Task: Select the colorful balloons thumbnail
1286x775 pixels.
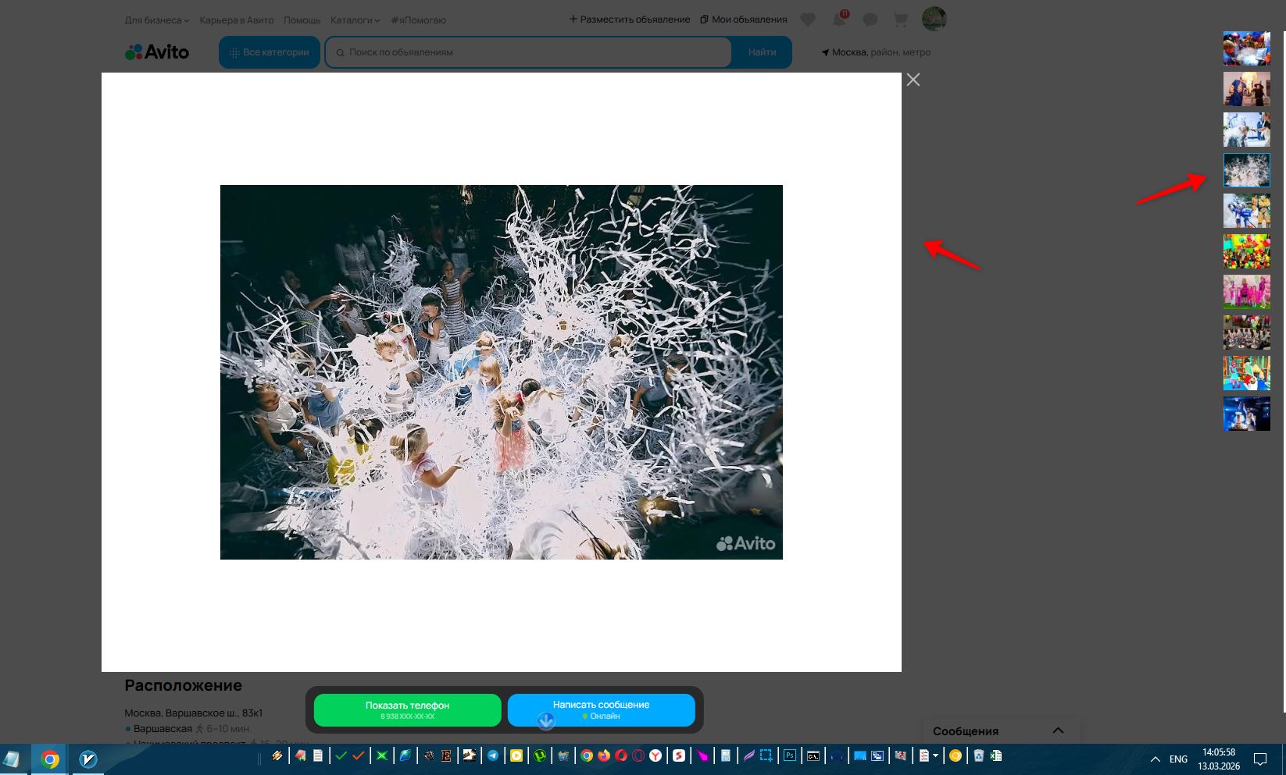Action: click(x=1246, y=251)
